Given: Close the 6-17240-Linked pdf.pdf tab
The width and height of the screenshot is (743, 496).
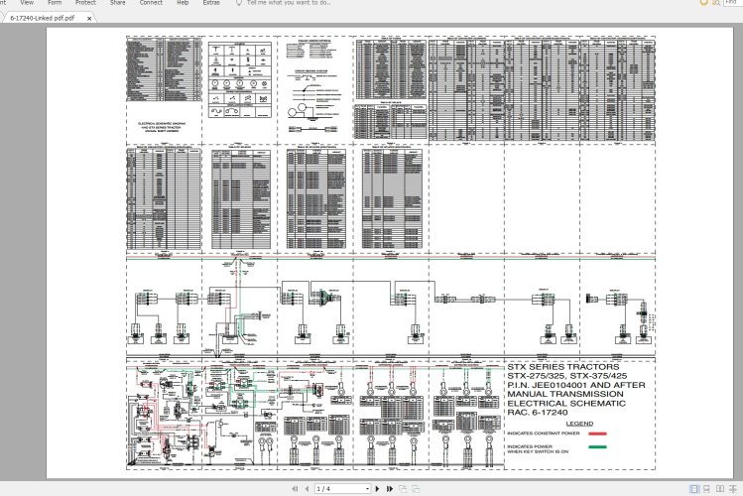Looking at the screenshot, I should coord(89,19).
